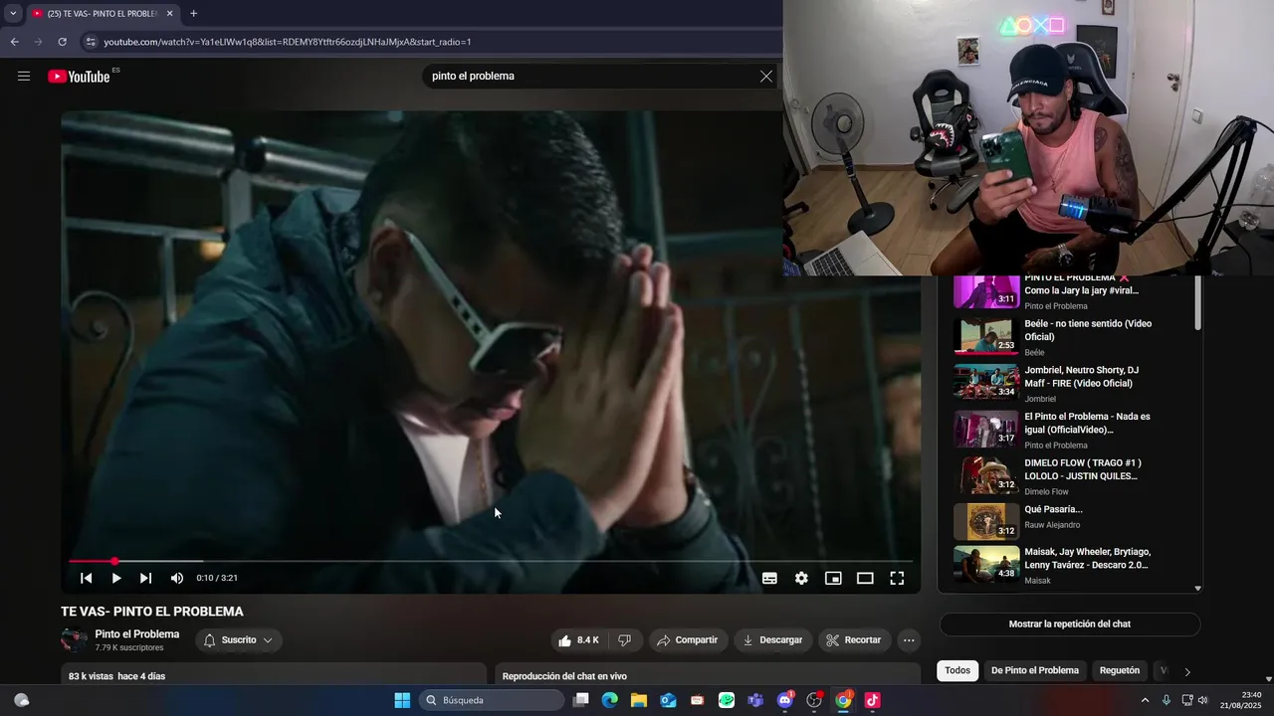This screenshot has width=1274, height=716.
Task: Enable miniplayer mode
Action: coord(833,578)
